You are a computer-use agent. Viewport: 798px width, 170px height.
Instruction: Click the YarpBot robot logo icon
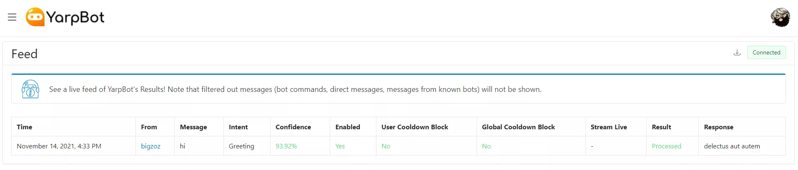[x=35, y=17]
